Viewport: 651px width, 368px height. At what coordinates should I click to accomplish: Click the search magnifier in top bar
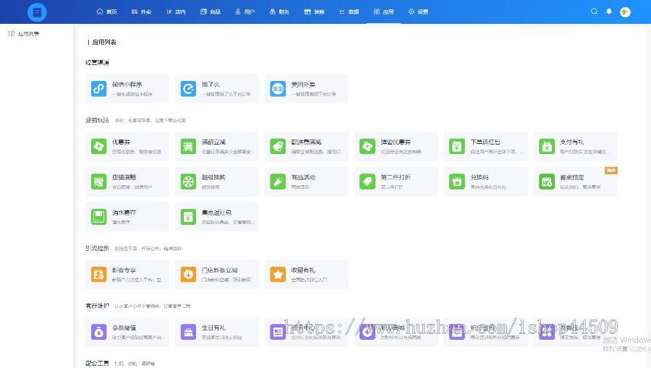point(594,12)
